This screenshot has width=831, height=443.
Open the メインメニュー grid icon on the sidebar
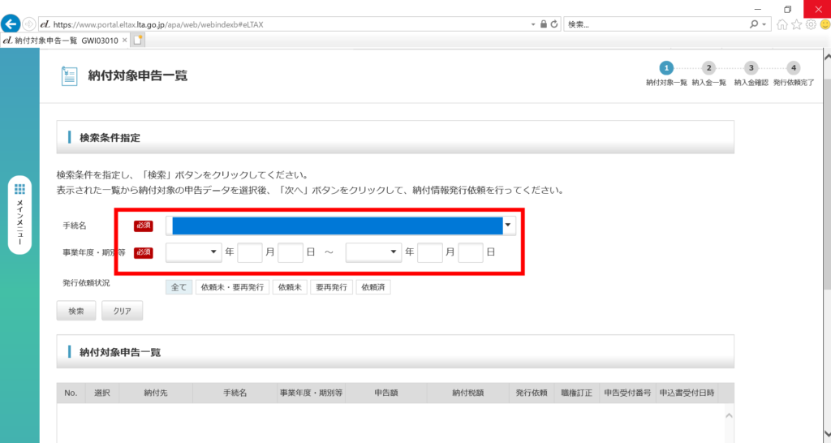(20, 189)
